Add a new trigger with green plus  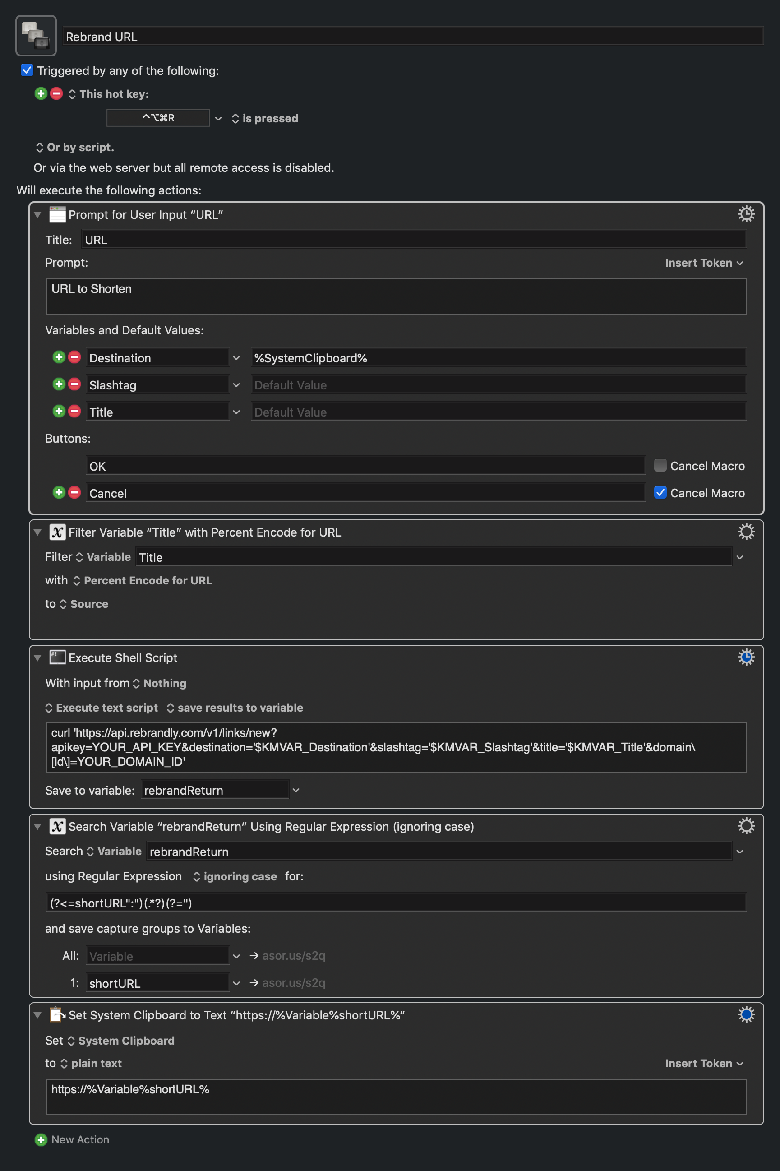pos(41,93)
